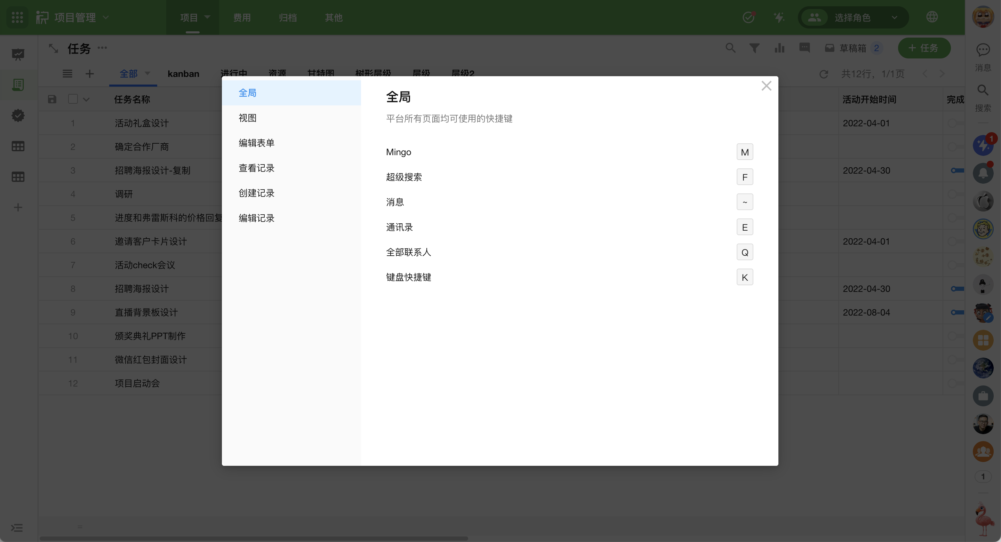Click the expand sidebar menu icon
This screenshot has height=542, width=1001.
pos(17,528)
